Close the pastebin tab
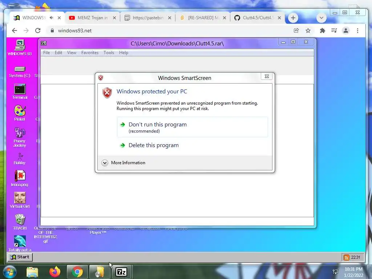Image resolution: width=372 pixels, height=279 pixels. pyautogui.click(x=169, y=18)
